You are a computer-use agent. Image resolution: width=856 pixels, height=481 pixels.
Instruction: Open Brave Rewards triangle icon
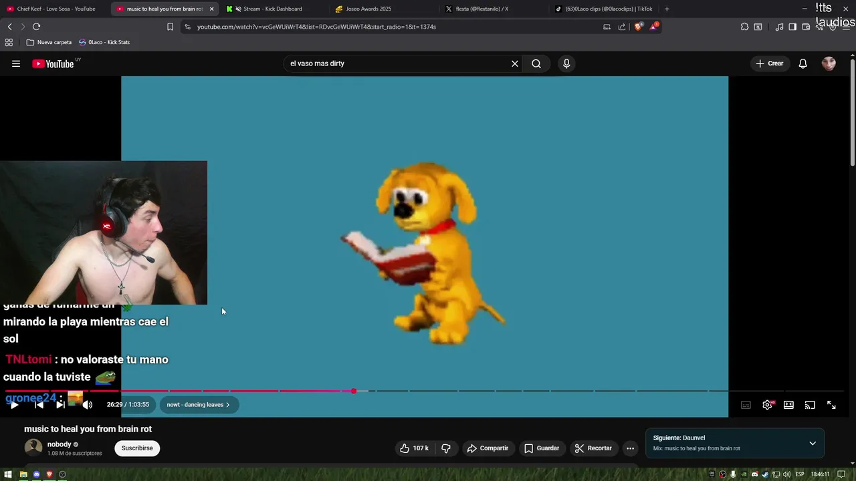653,27
